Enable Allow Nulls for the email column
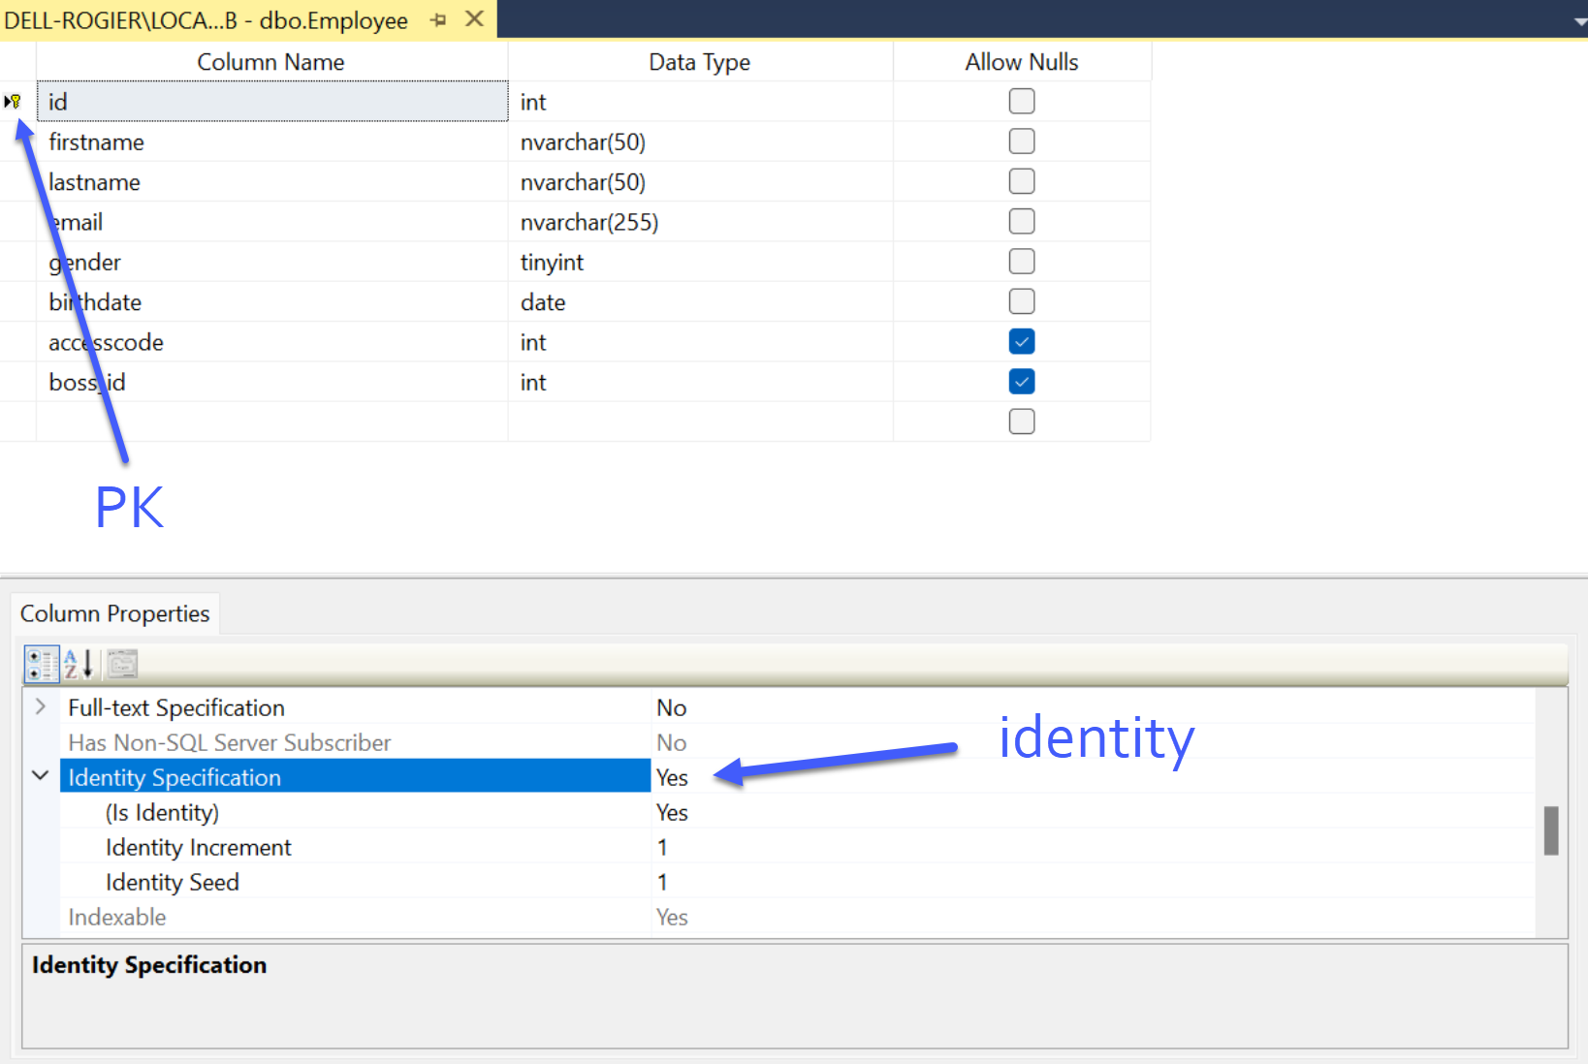1588x1064 pixels. [x=1021, y=222]
